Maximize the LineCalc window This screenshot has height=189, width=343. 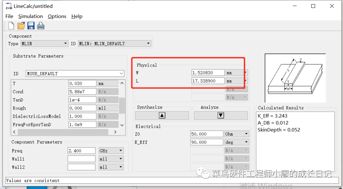(x=313, y=6)
